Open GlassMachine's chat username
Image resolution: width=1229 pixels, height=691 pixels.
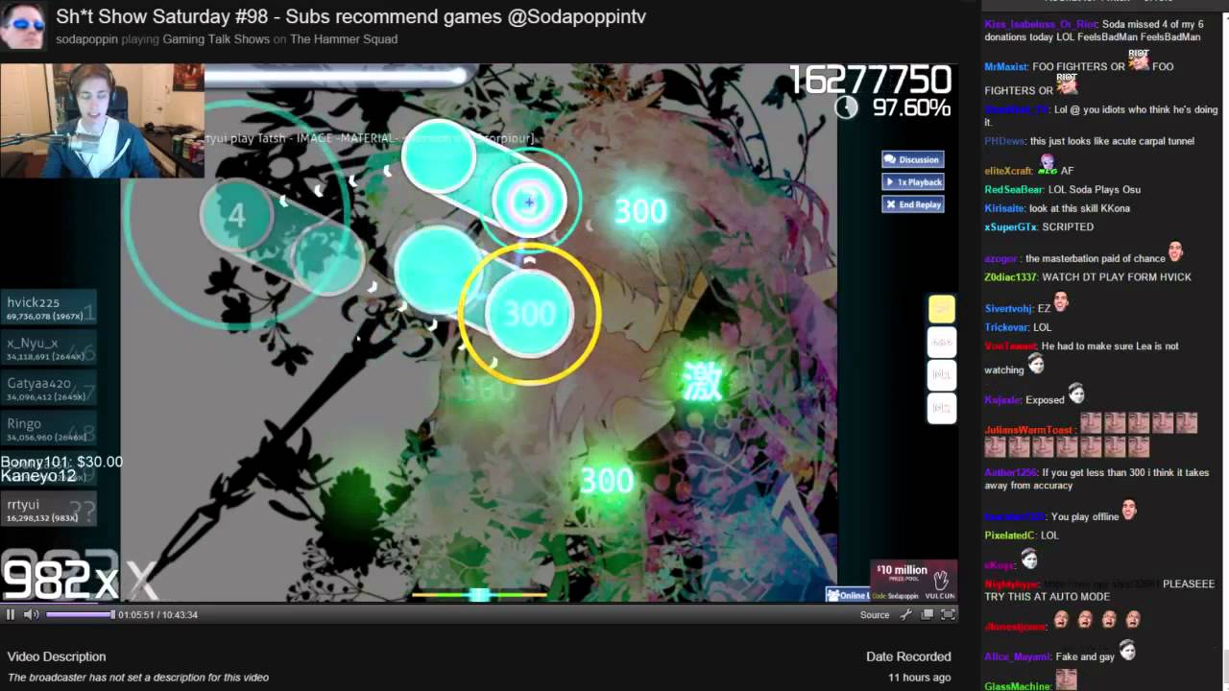click(x=1017, y=686)
